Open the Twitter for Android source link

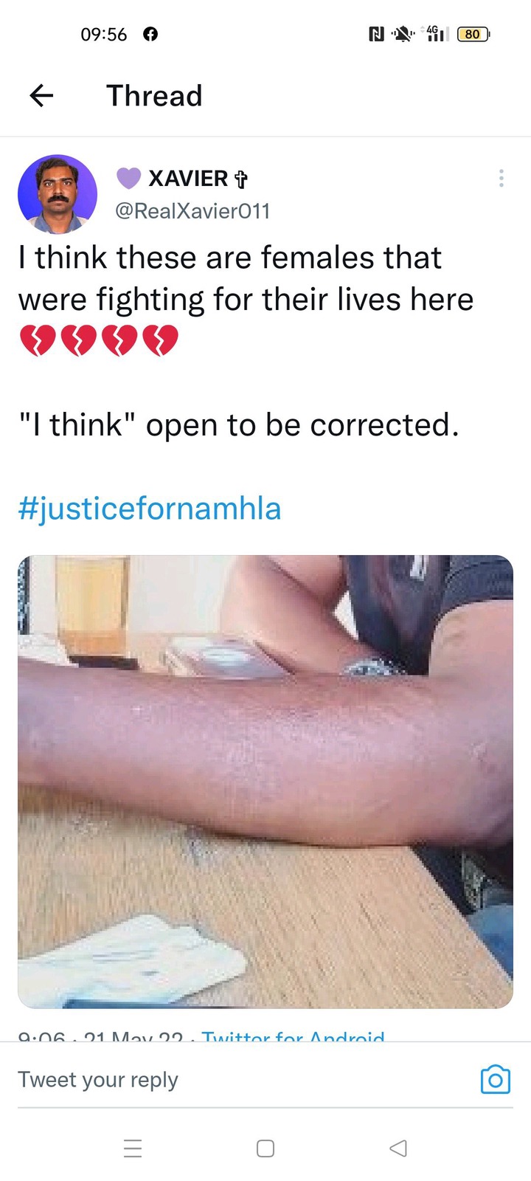click(x=293, y=1036)
